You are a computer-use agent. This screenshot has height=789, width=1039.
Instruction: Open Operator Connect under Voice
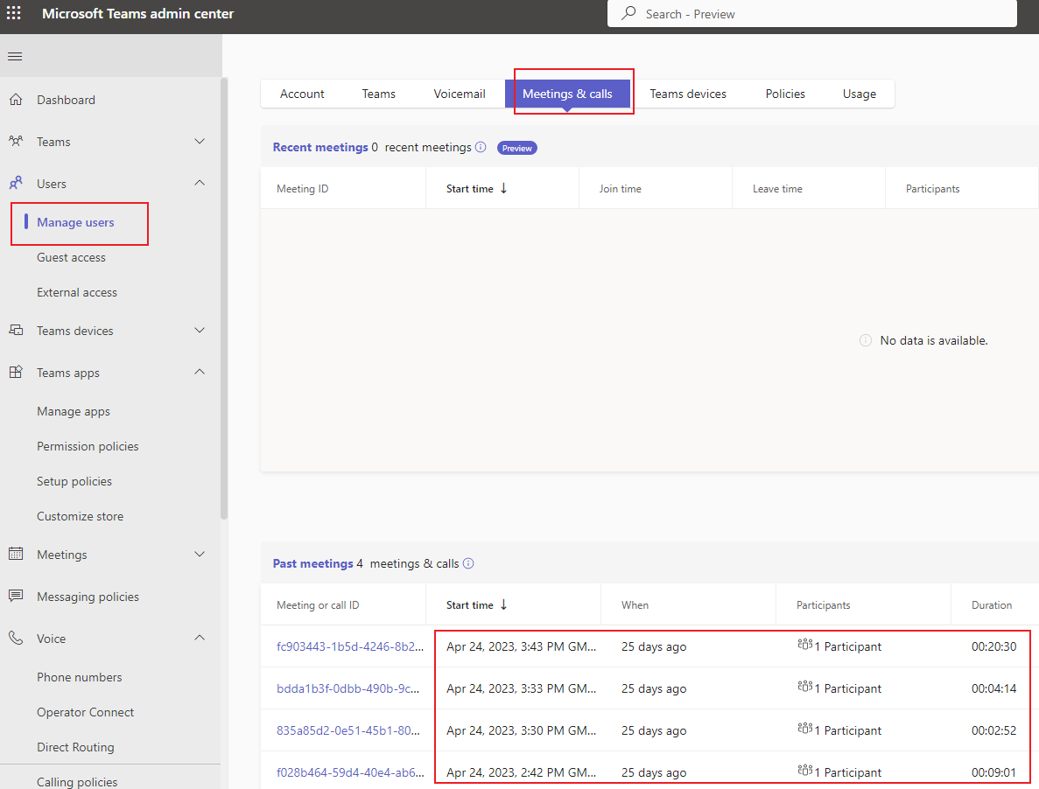click(86, 712)
